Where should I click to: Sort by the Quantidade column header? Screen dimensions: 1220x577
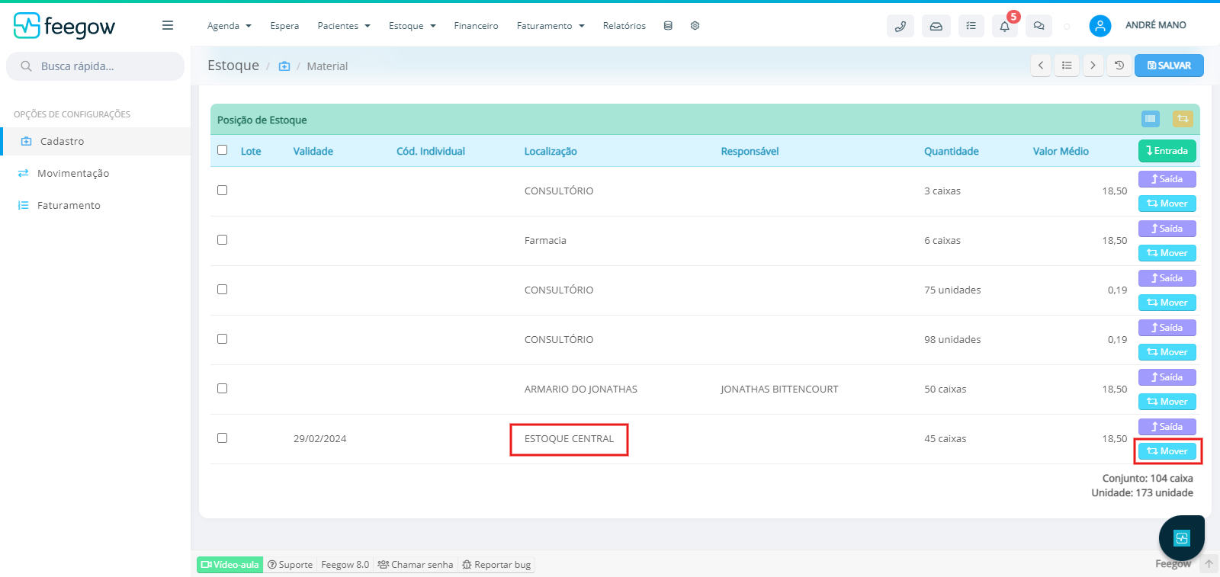pyautogui.click(x=951, y=151)
